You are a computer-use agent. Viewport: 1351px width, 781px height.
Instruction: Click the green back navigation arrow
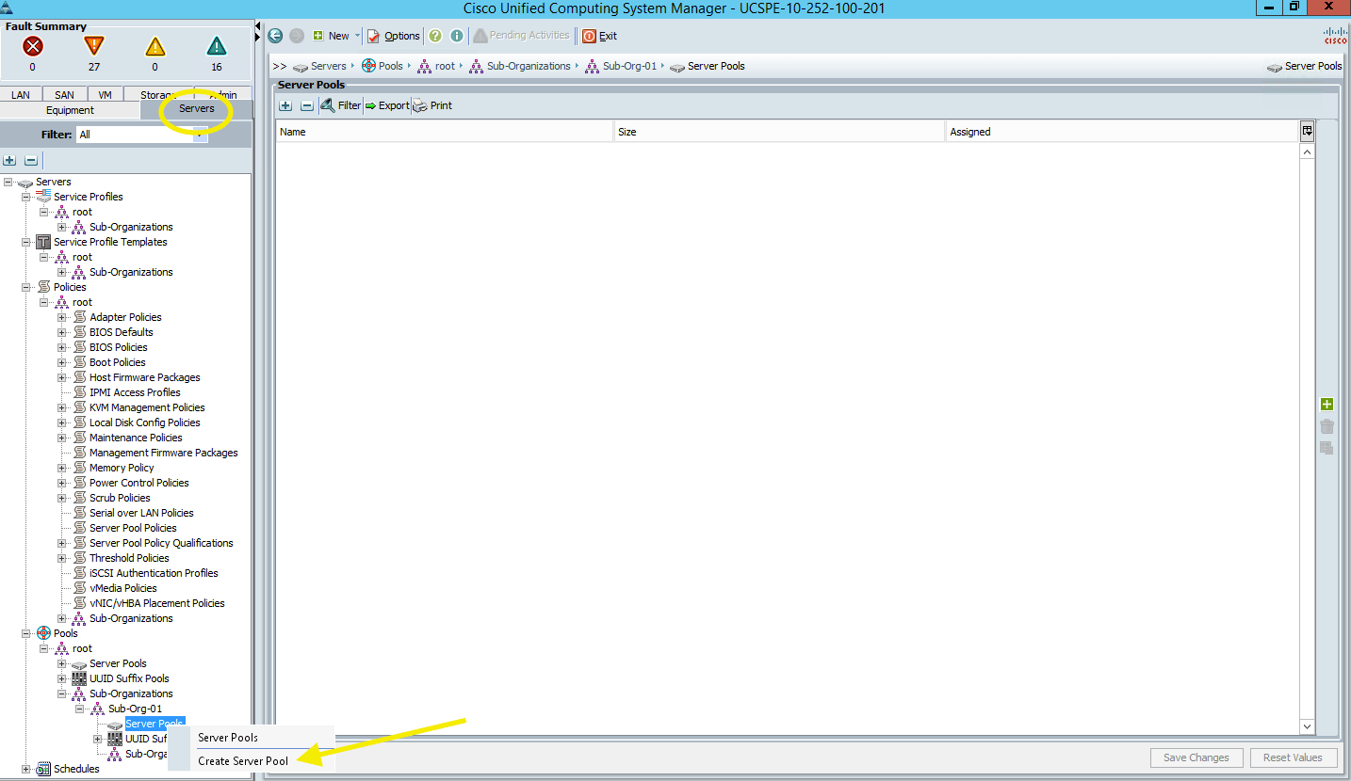point(275,36)
